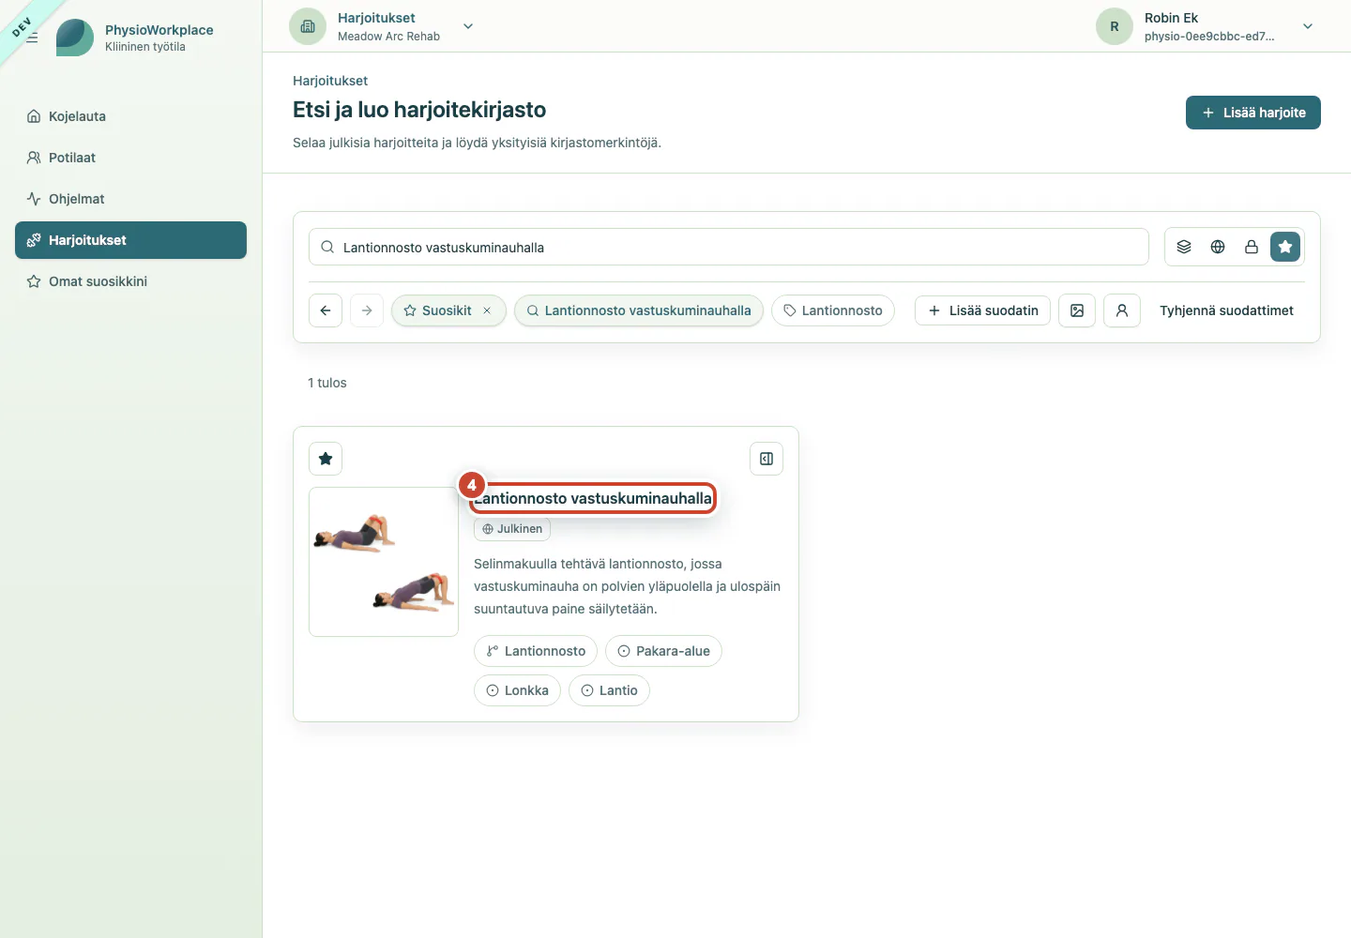Open the bridge exercise thumbnail image

tap(384, 562)
